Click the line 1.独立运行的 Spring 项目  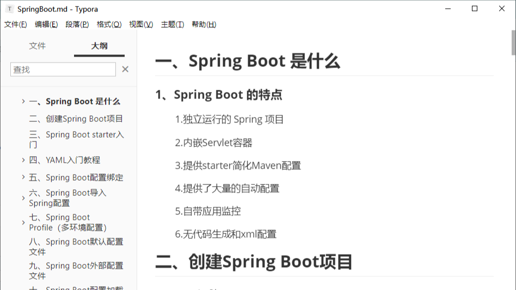coord(229,119)
